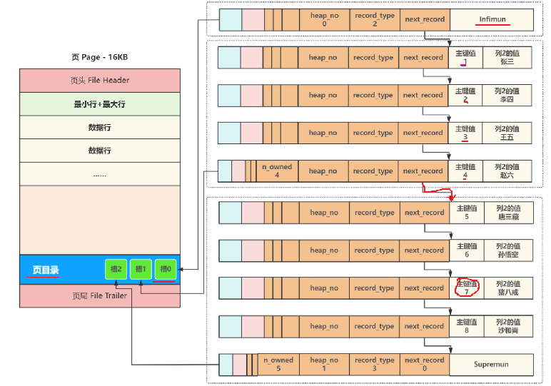Screen dimensions: 551x386
Task: Click record_type in the 孙悟空 row
Action: click(x=374, y=250)
